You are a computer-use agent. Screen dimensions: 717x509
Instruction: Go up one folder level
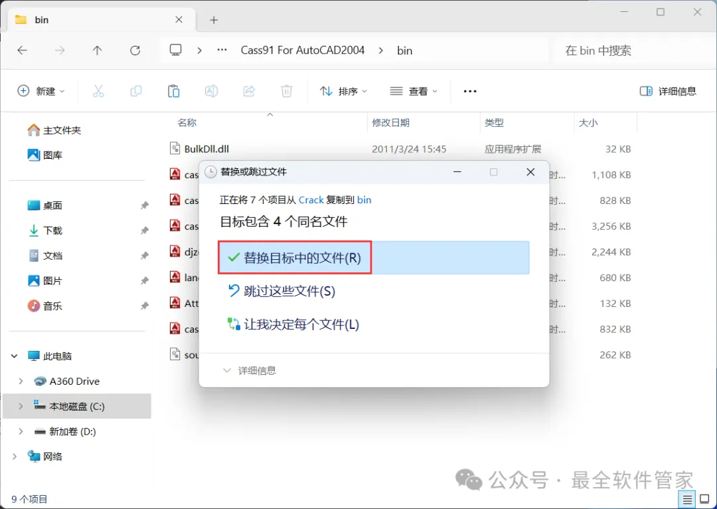pyautogui.click(x=97, y=51)
